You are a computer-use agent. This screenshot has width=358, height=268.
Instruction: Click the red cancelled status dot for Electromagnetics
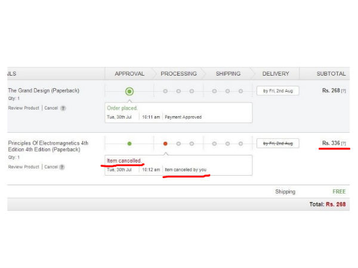coord(165,144)
